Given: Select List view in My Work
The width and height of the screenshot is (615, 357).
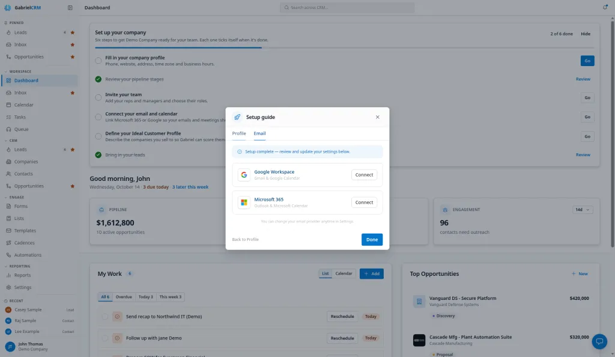Looking at the screenshot, I should point(325,273).
